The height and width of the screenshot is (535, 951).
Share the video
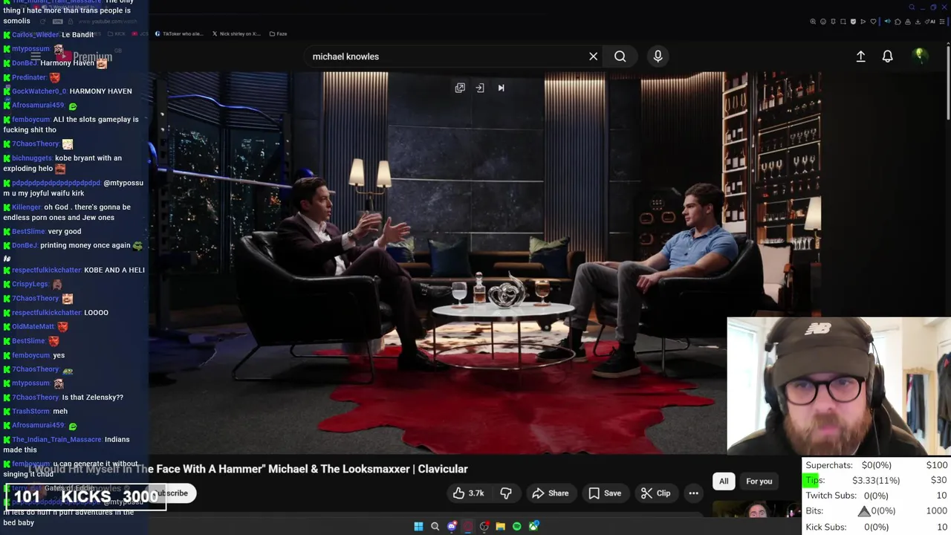click(550, 493)
